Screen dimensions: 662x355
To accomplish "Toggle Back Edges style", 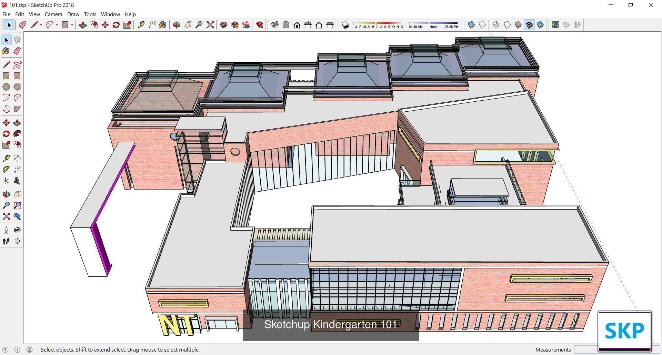I will coord(482,25).
